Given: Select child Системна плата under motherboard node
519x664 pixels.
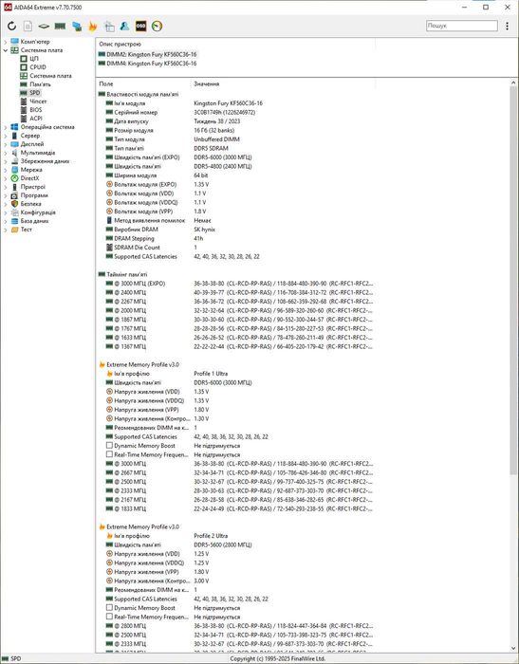Looking at the screenshot, I should pyautogui.click(x=50, y=76).
